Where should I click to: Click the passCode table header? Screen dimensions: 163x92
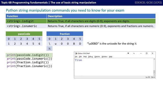[x=24, y=34]
